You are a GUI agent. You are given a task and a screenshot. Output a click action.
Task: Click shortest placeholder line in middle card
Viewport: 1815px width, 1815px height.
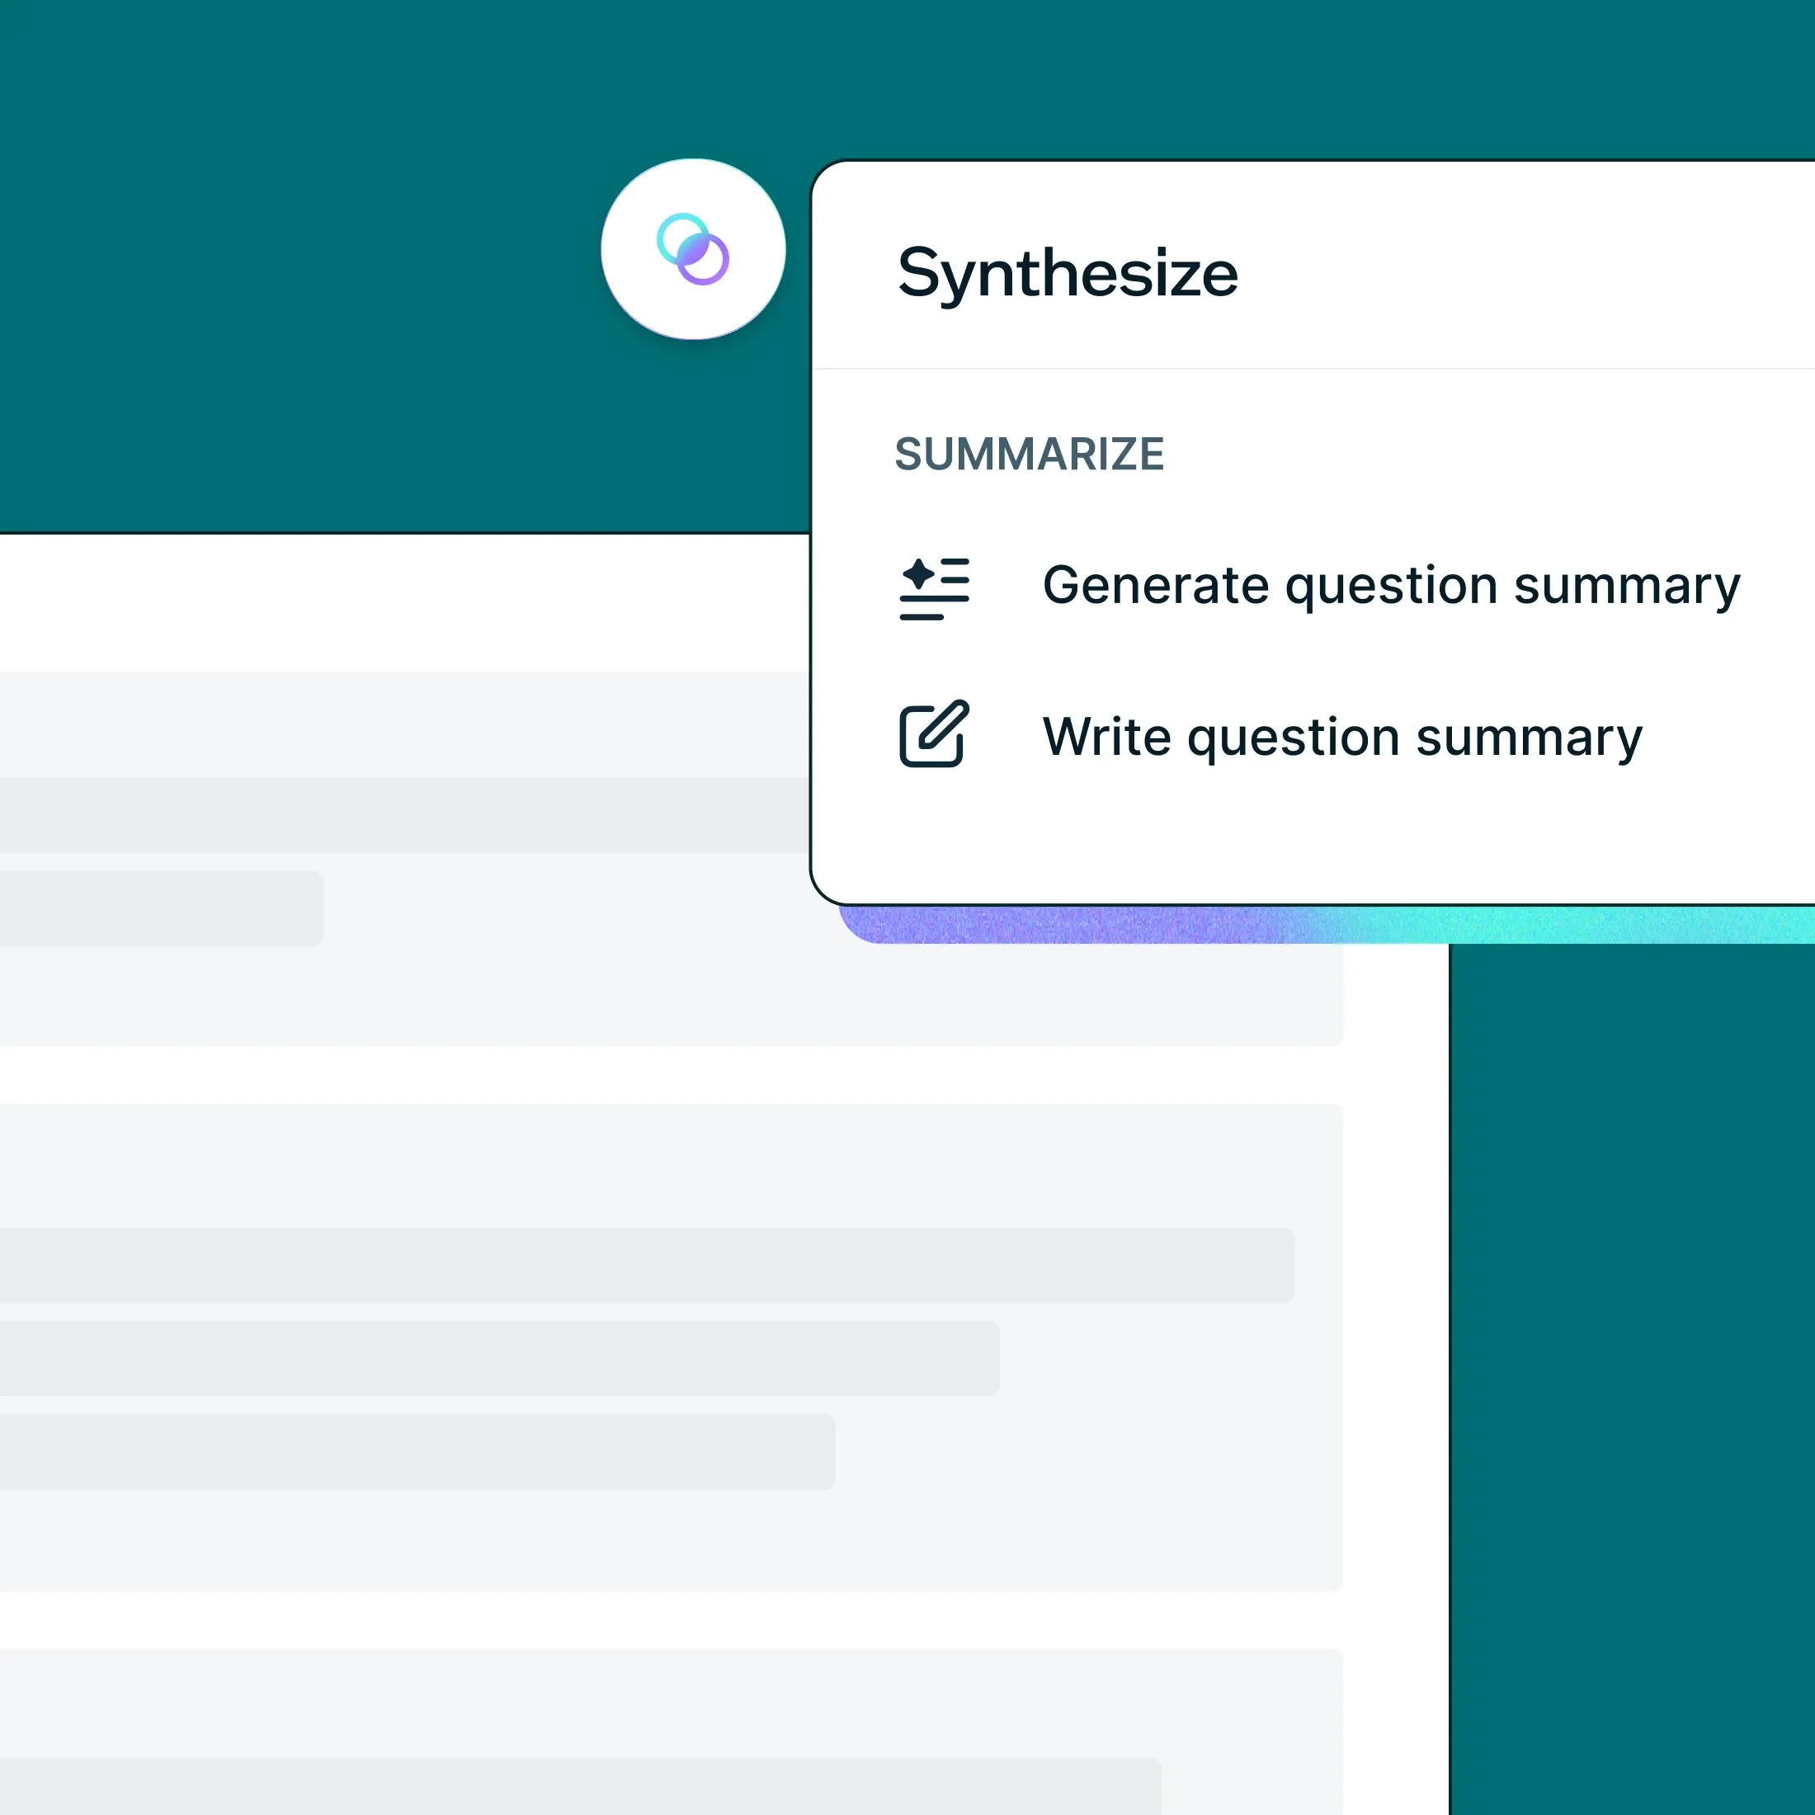417,1451
